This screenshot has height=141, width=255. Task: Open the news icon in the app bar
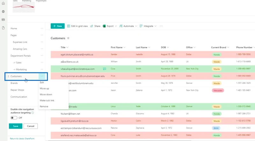tap(3, 20)
